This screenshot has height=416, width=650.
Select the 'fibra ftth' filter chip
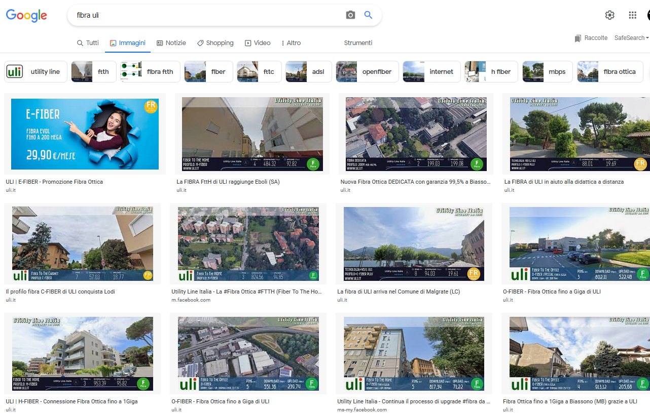click(148, 72)
